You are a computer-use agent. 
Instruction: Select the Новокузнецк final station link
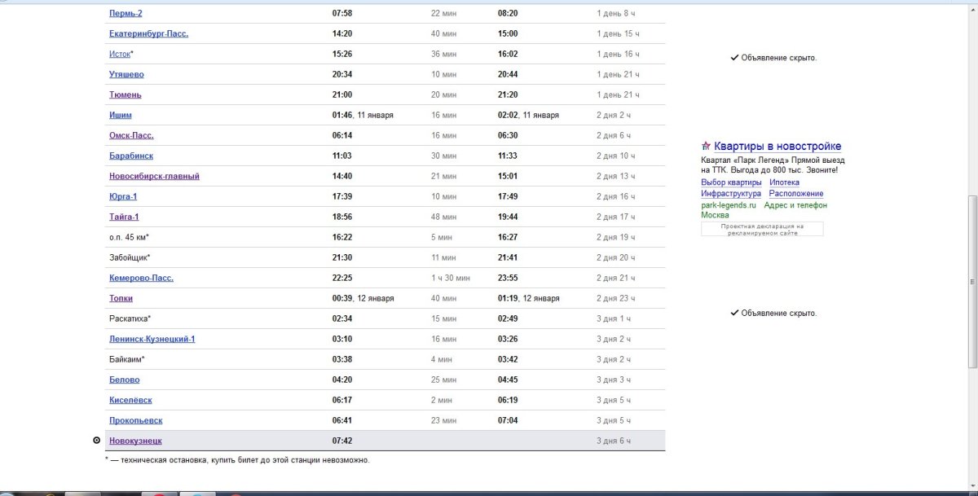[x=135, y=441]
